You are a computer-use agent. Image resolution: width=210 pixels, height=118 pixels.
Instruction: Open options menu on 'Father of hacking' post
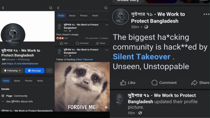click(x=107, y=50)
